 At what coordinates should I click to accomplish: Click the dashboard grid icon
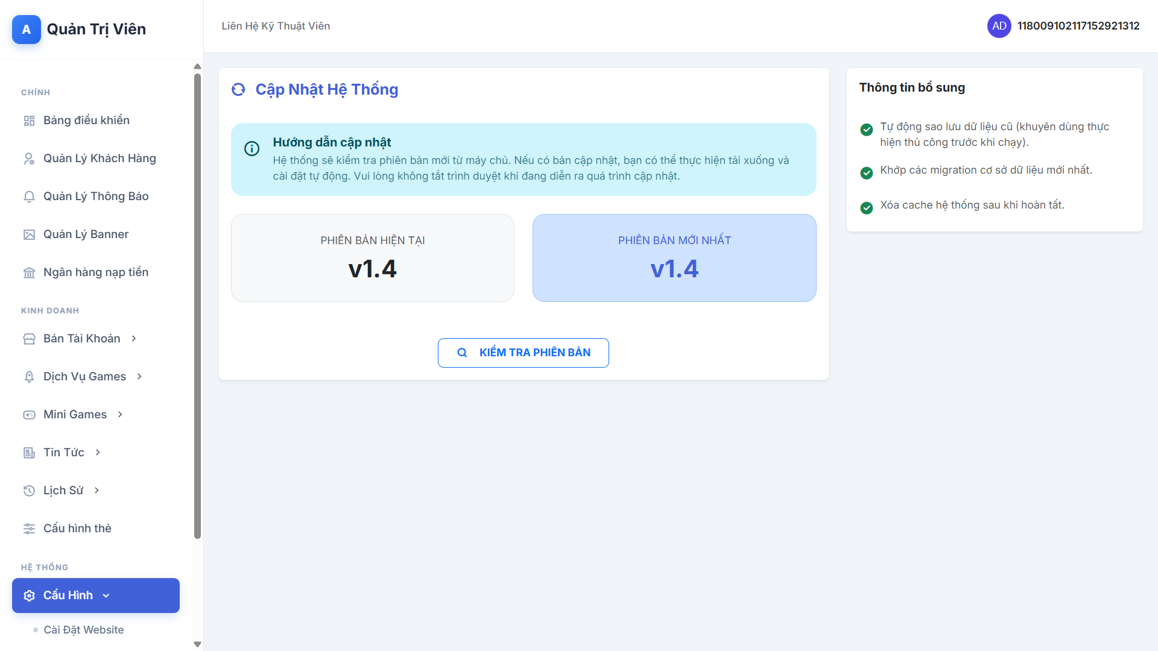29,121
